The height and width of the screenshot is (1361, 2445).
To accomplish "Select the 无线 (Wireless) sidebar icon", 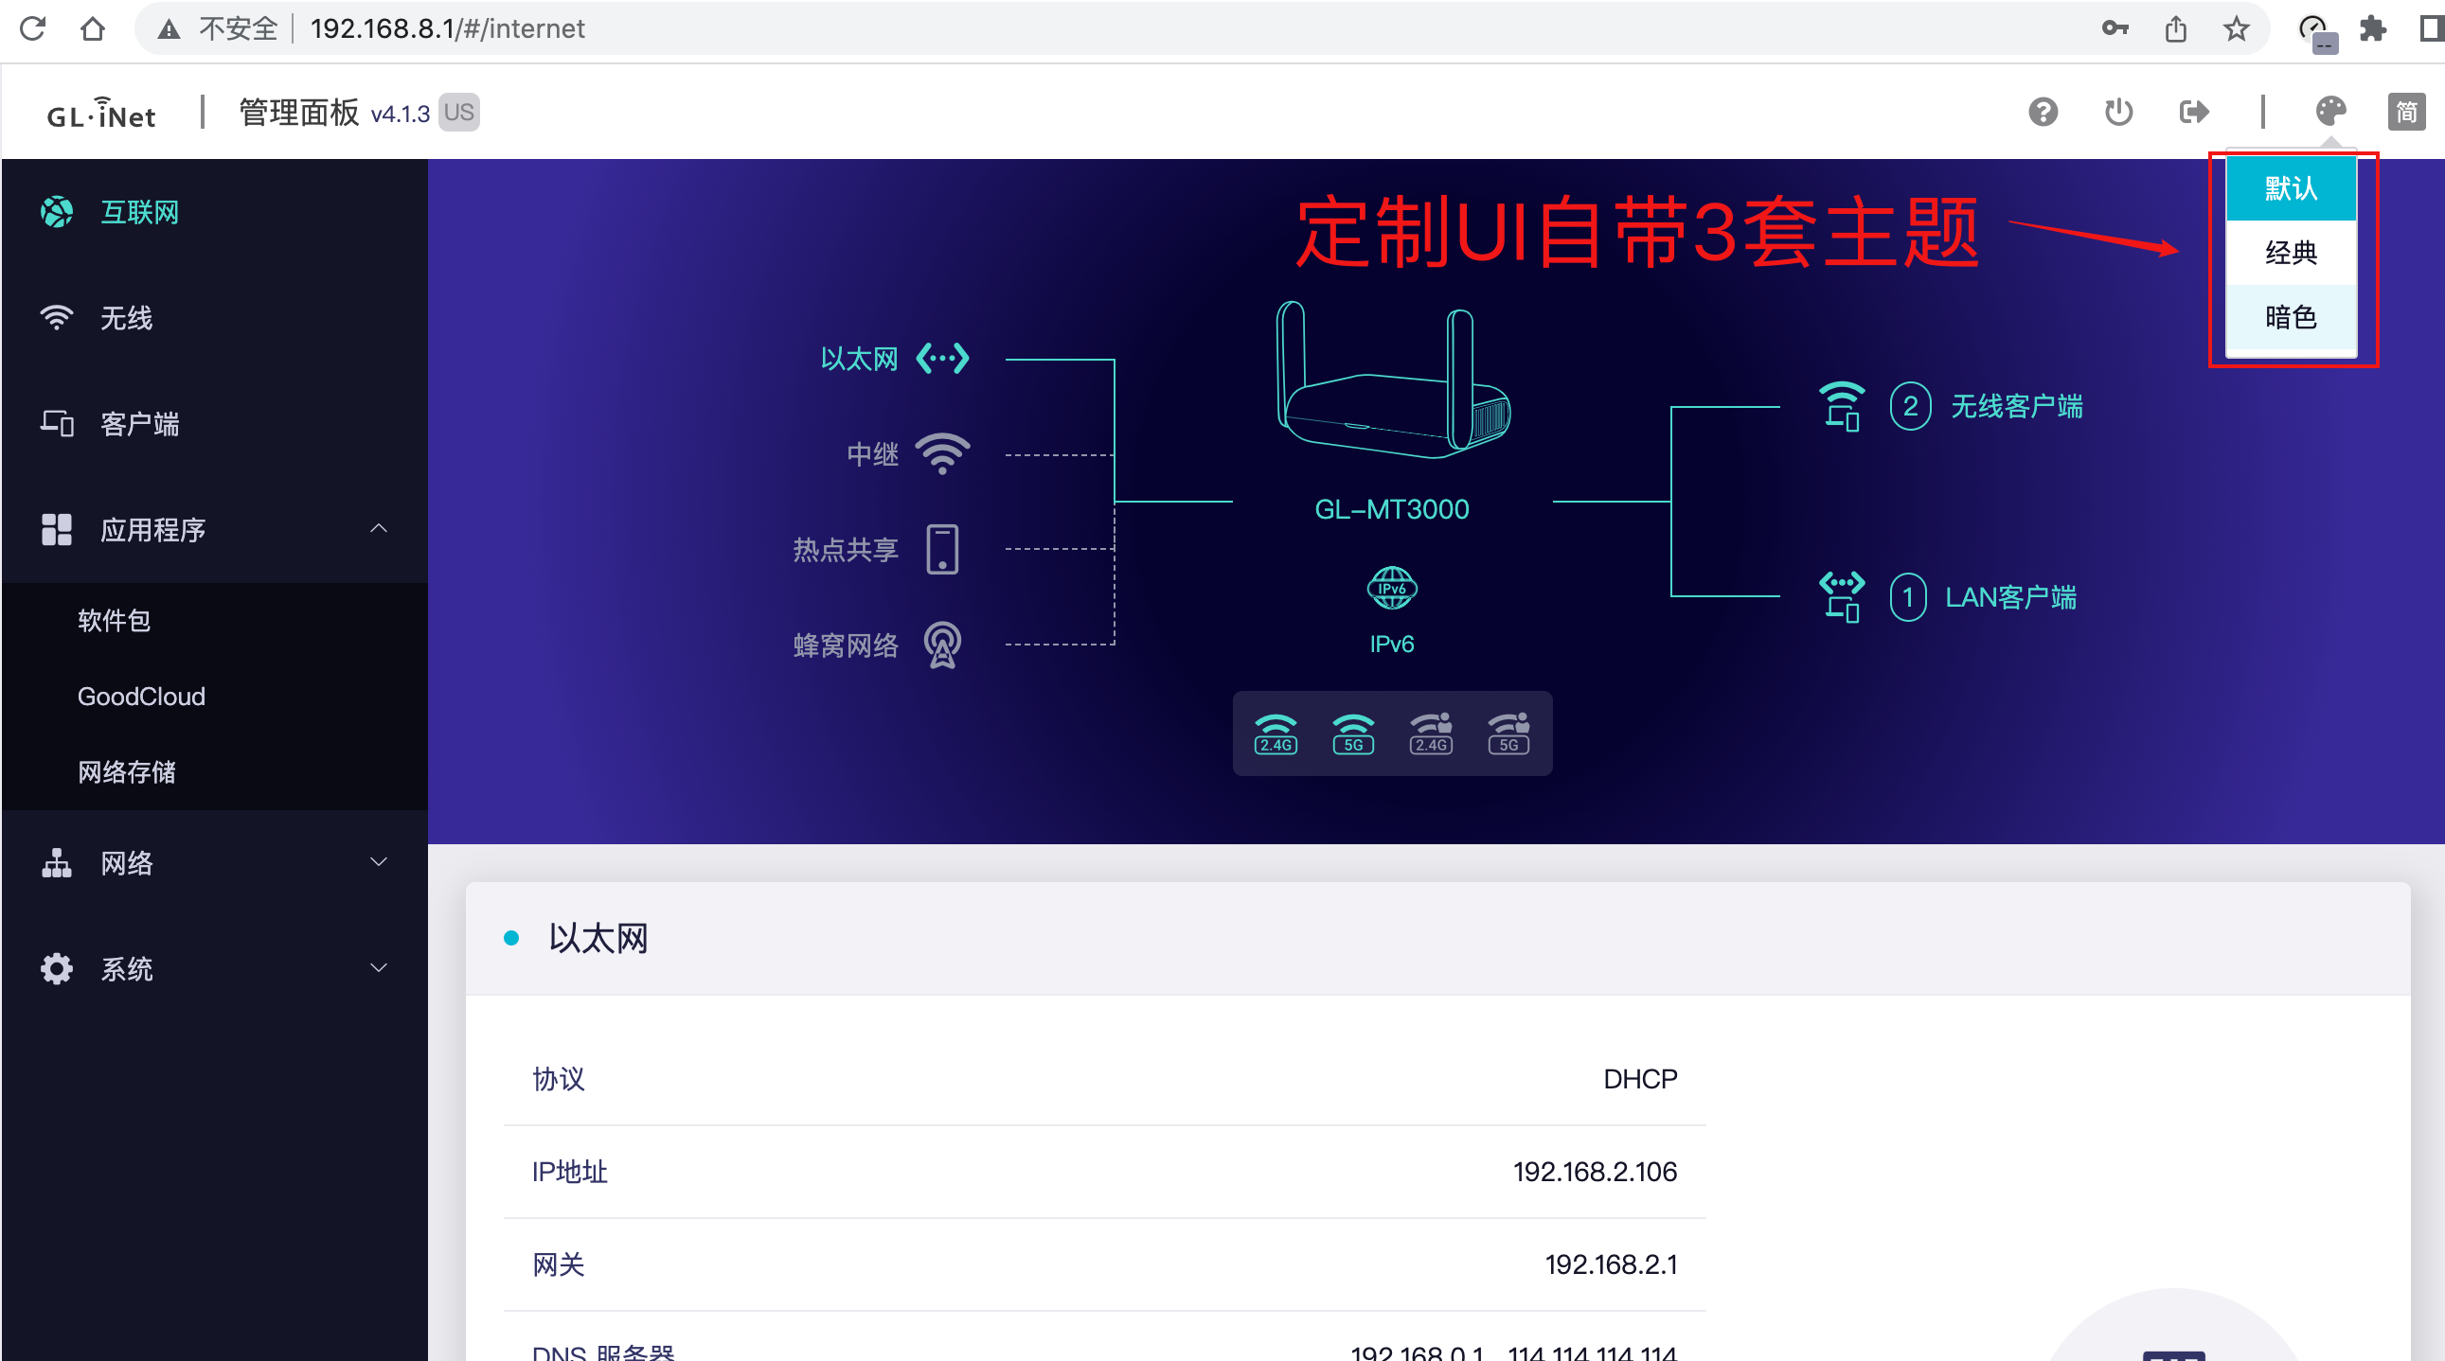I will point(57,319).
